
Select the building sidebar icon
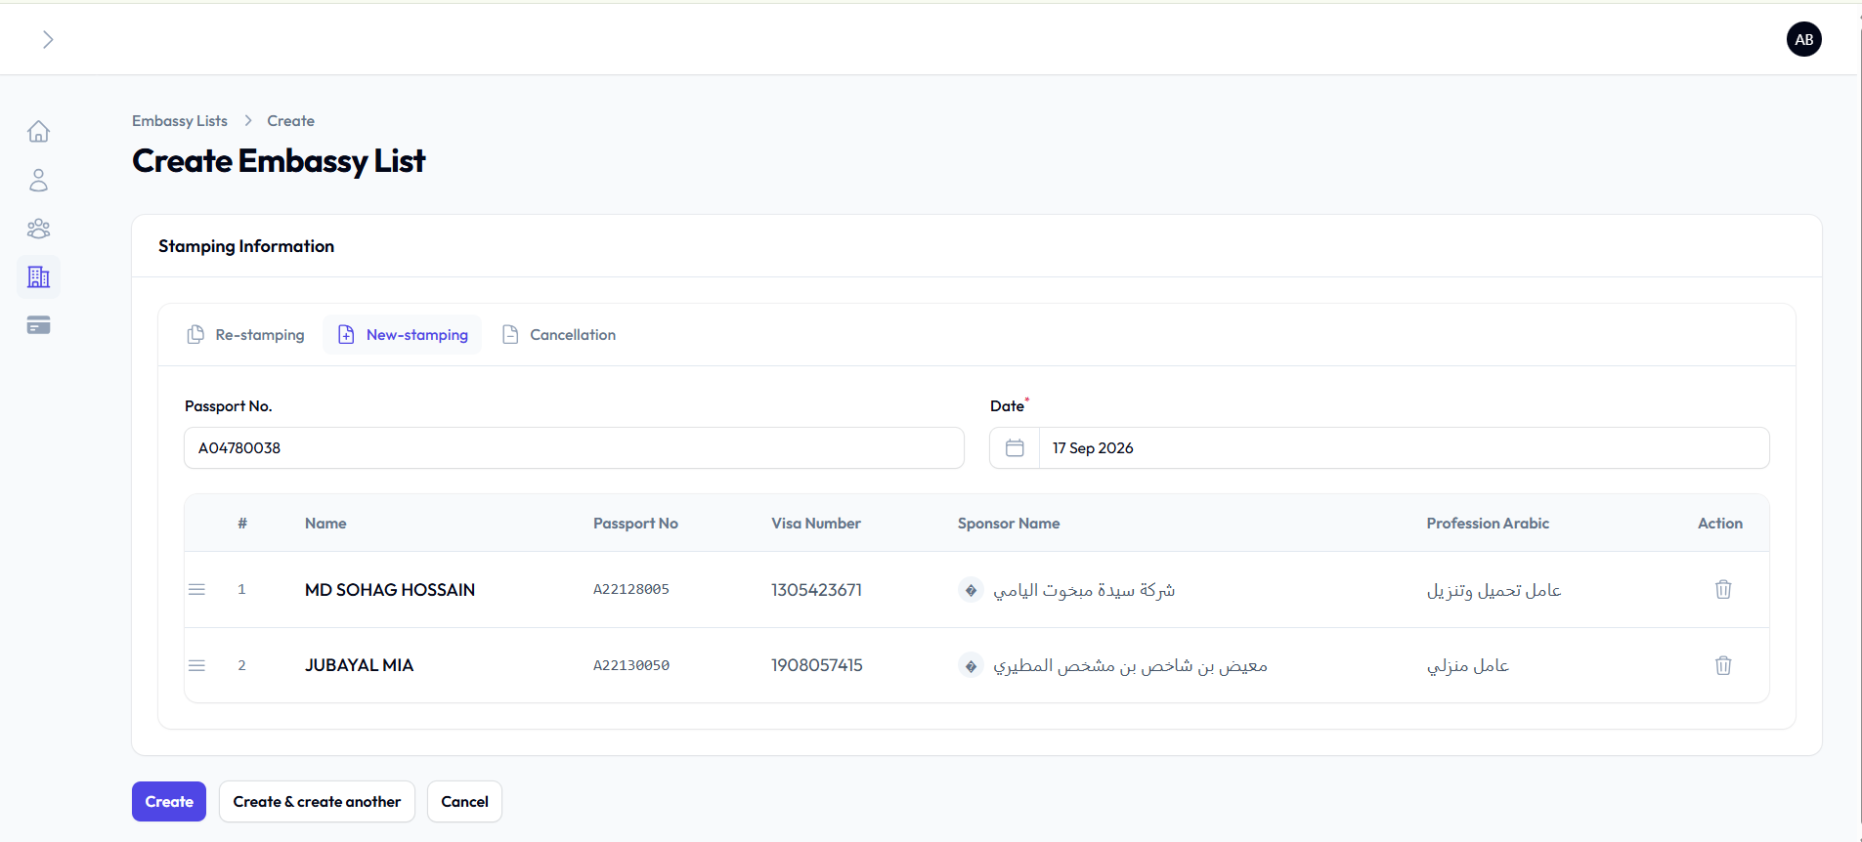point(39,277)
